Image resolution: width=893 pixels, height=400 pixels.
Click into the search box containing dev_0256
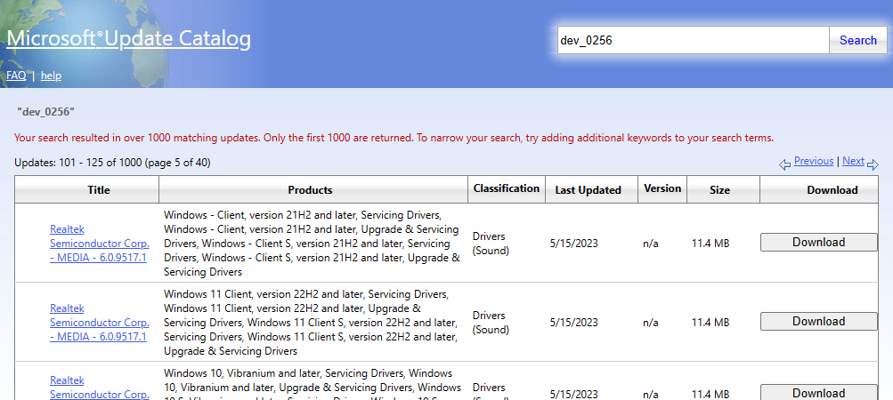(x=693, y=40)
